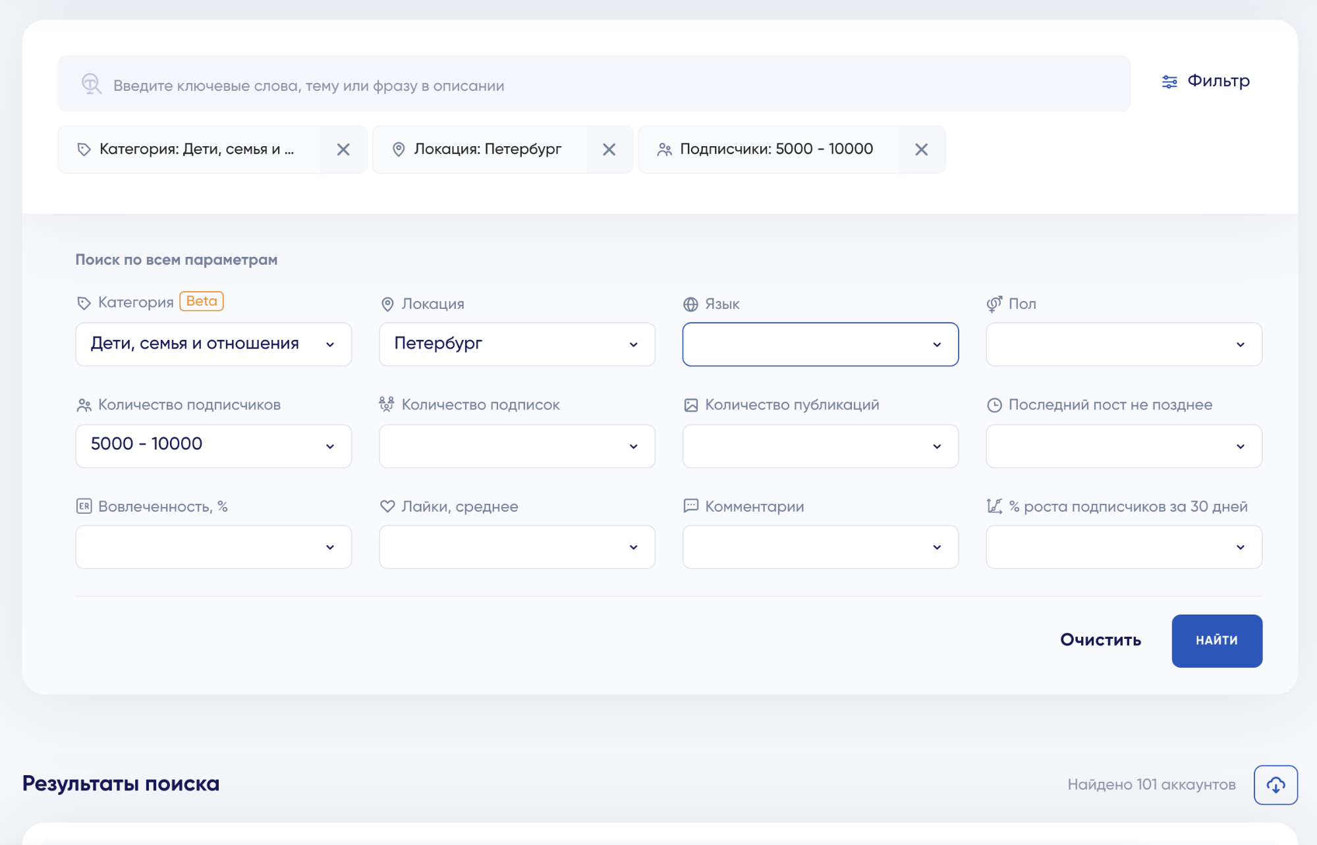Screen dimensions: 1317x845
Task: Click the Подписчики: 5000 - 10000 chip text
Action: click(x=777, y=149)
